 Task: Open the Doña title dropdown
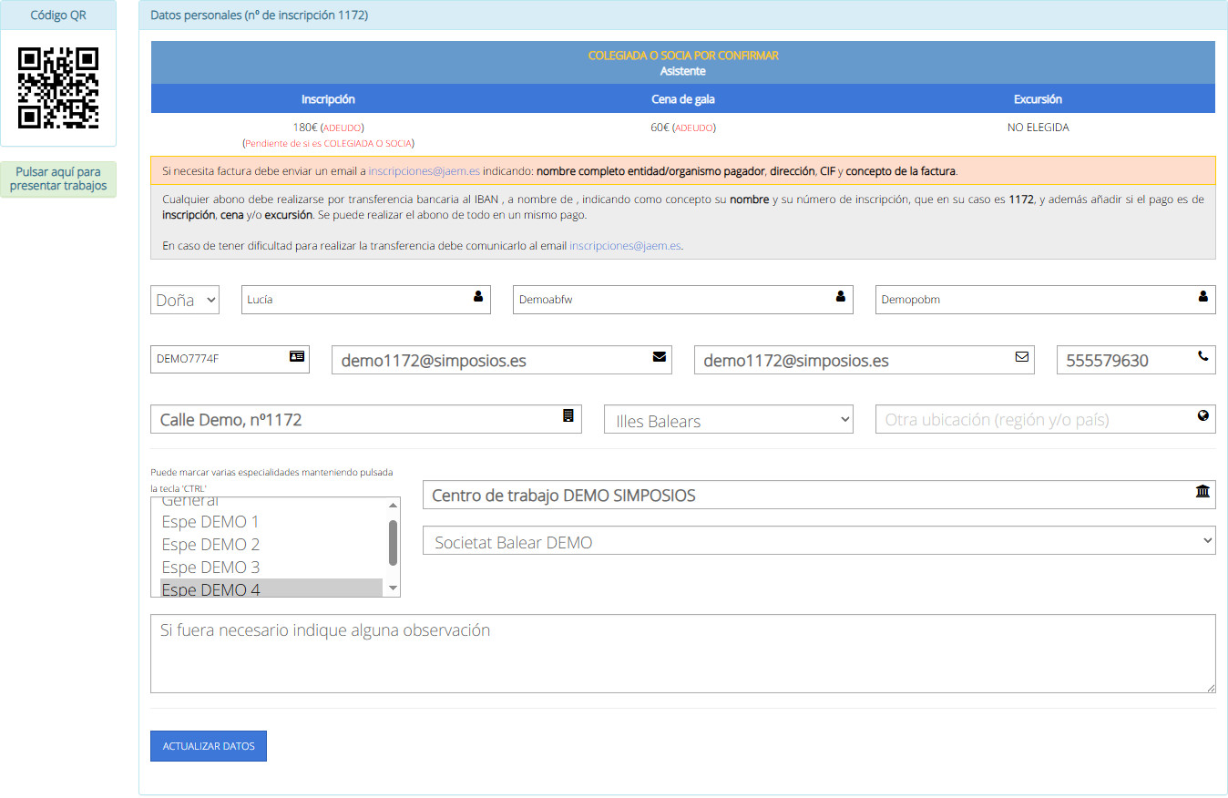pyautogui.click(x=185, y=300)
